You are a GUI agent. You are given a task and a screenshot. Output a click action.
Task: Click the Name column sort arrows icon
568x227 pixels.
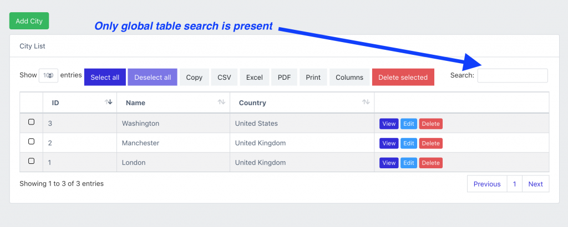(221, 102)
